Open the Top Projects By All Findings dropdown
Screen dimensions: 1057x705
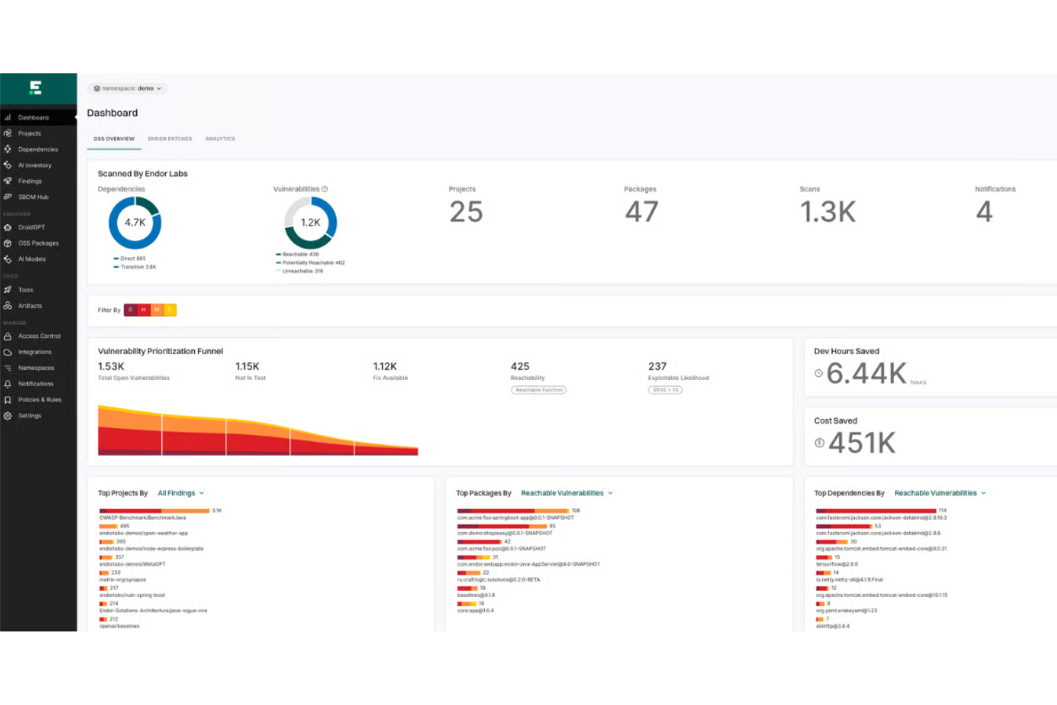tap(181, 494)
